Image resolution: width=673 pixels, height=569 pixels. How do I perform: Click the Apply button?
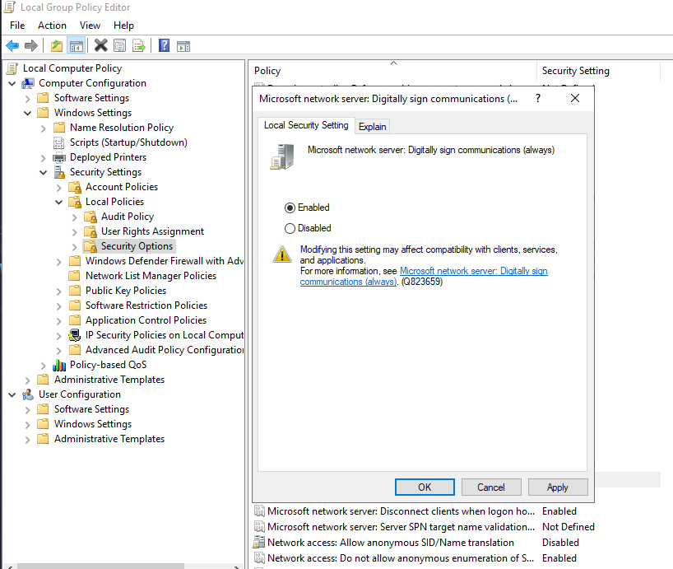pyautogui.click(x=558, y=487)
